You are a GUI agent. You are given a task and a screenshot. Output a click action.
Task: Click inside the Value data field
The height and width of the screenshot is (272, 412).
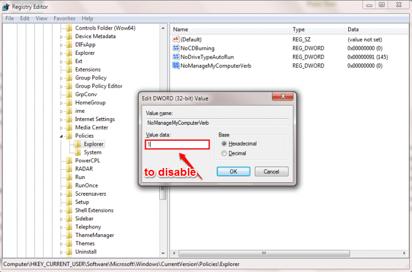(178, 145)
